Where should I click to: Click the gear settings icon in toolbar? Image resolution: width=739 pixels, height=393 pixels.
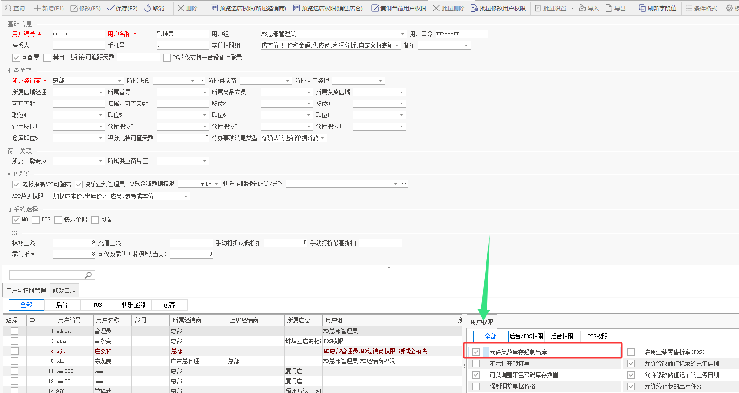point(729,8)
